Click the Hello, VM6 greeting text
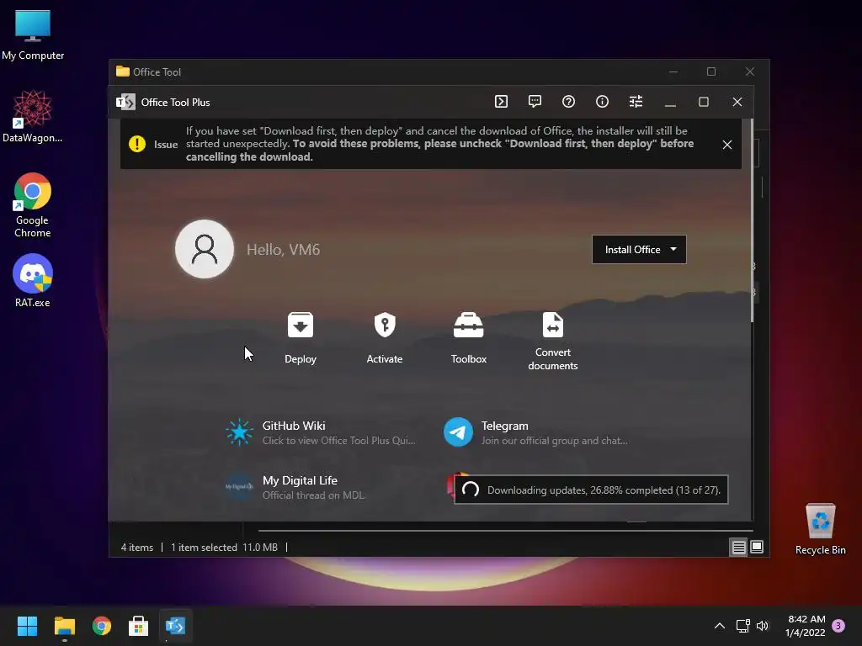The image size is (862, 646). point(283,249)
